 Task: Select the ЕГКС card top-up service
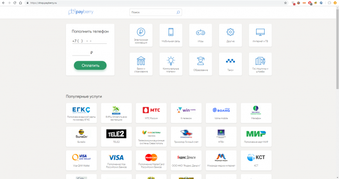tap(81, 113)
